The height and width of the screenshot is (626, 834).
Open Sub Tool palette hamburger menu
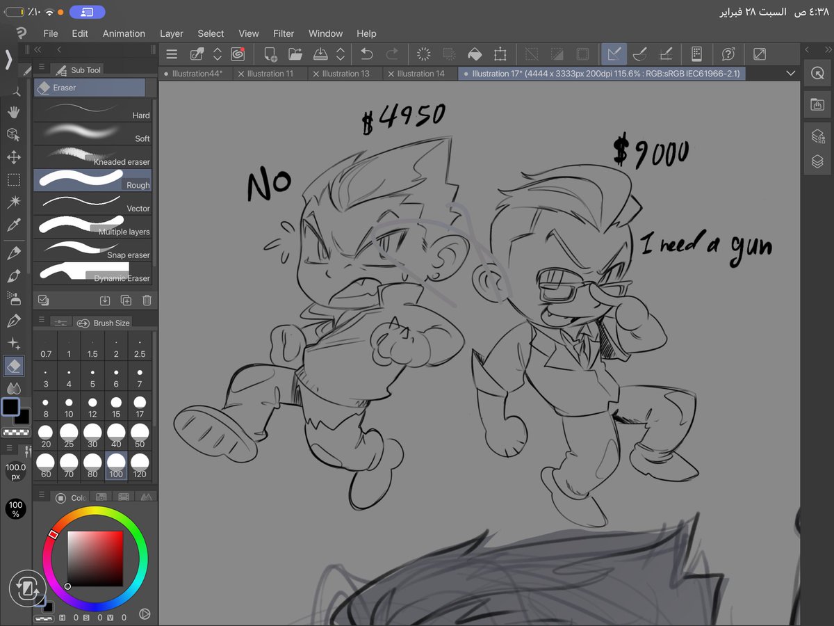click(x=42, y=68)
